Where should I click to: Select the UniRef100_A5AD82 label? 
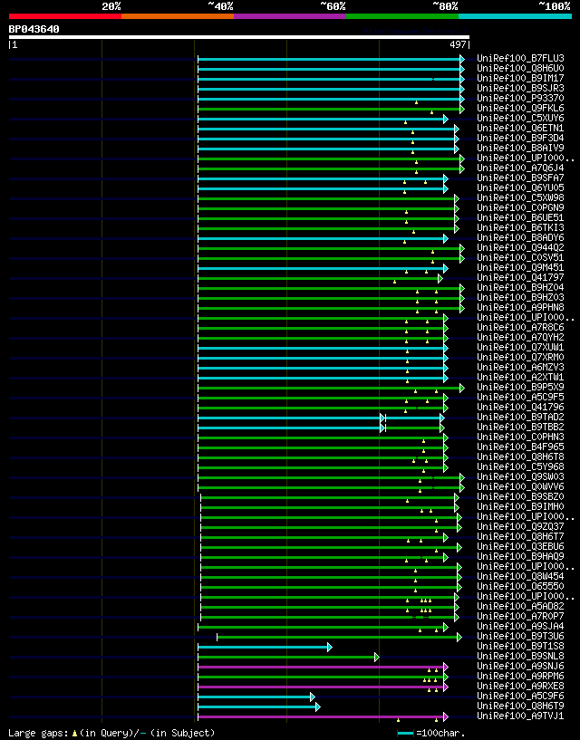coord(520,607)
